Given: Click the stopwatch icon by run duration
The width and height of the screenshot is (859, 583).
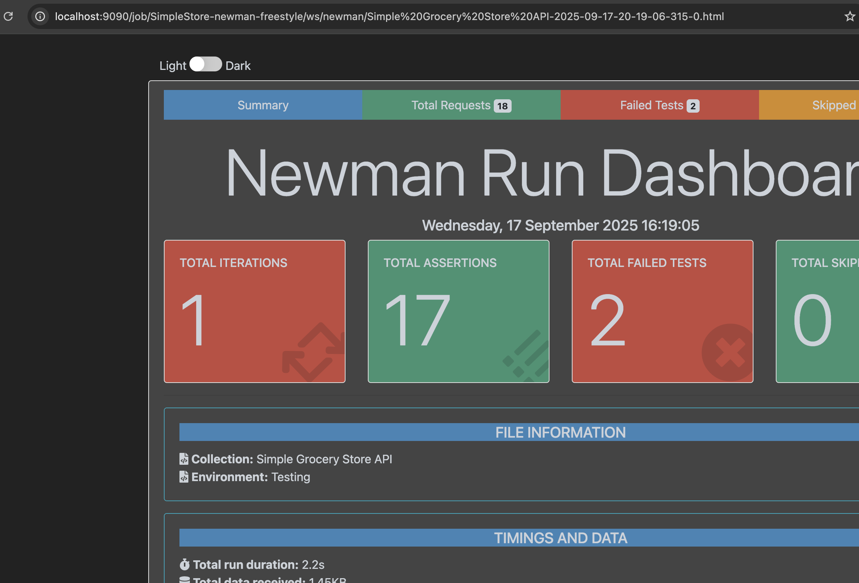Looking at the screenshot, I should pos(185,564).
